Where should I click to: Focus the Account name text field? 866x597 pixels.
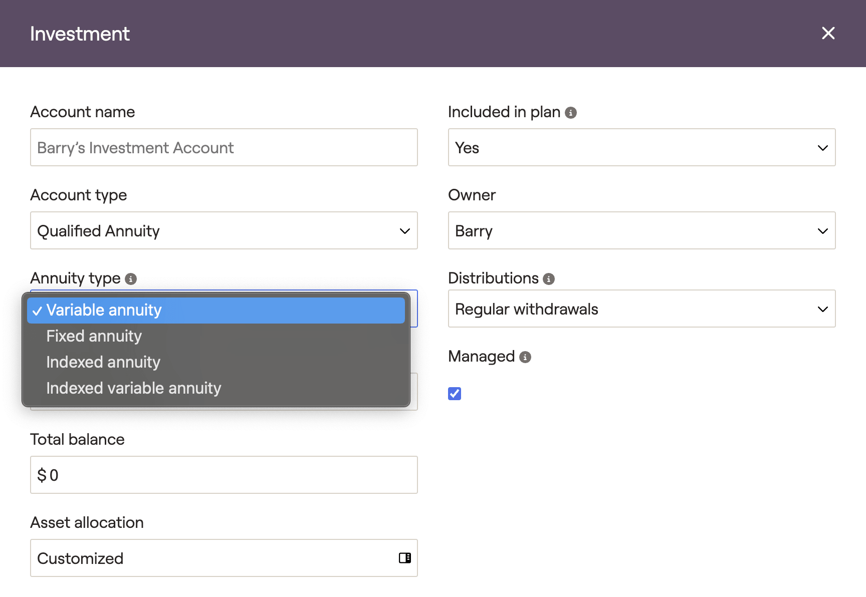(x=224, y=147)
